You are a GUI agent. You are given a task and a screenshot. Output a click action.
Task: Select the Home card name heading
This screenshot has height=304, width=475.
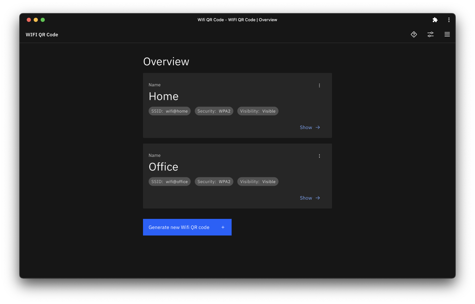pyautogui.click(x=163, y=96)
